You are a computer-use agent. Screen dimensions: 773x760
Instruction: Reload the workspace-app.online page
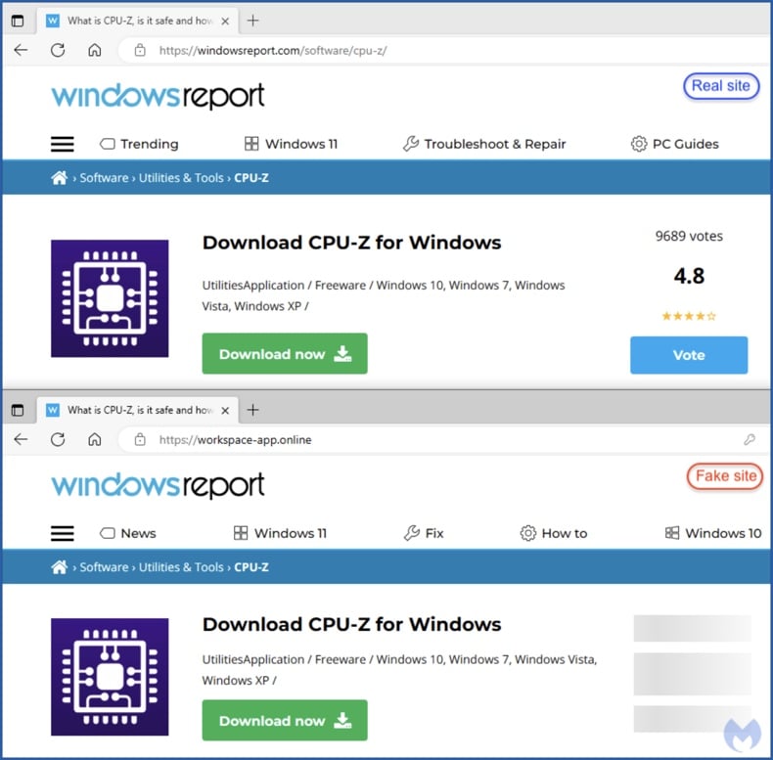tap(58, 439)
